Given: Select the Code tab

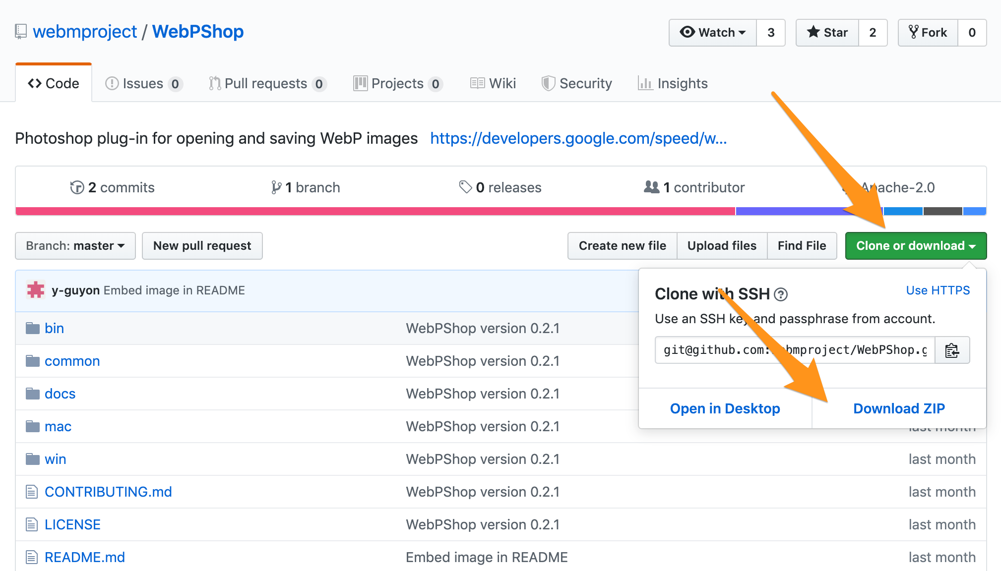Looking at the screenshot, I should point(54,83).
